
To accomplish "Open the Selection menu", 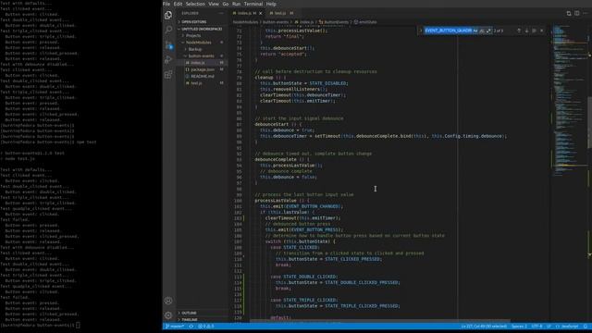I will click(x=195, y=4).
